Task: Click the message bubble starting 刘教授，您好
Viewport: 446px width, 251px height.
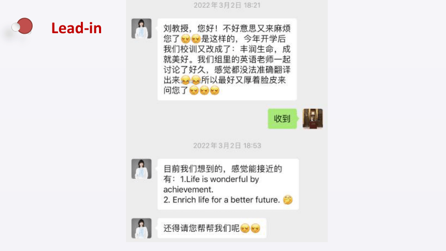Action: pyautogui.click(x=227, y=59)
